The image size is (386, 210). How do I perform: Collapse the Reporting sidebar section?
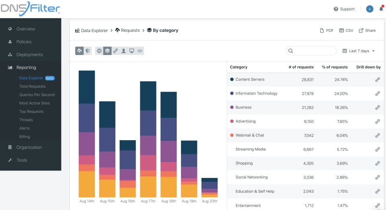tap(26, 67)
